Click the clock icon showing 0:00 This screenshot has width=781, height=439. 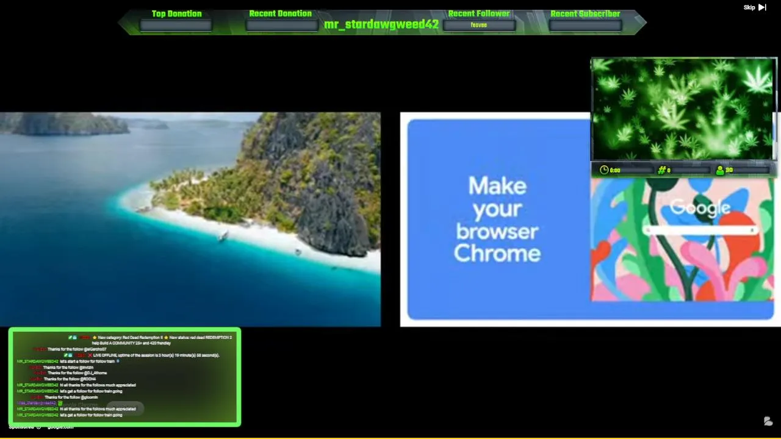(604, 170)
